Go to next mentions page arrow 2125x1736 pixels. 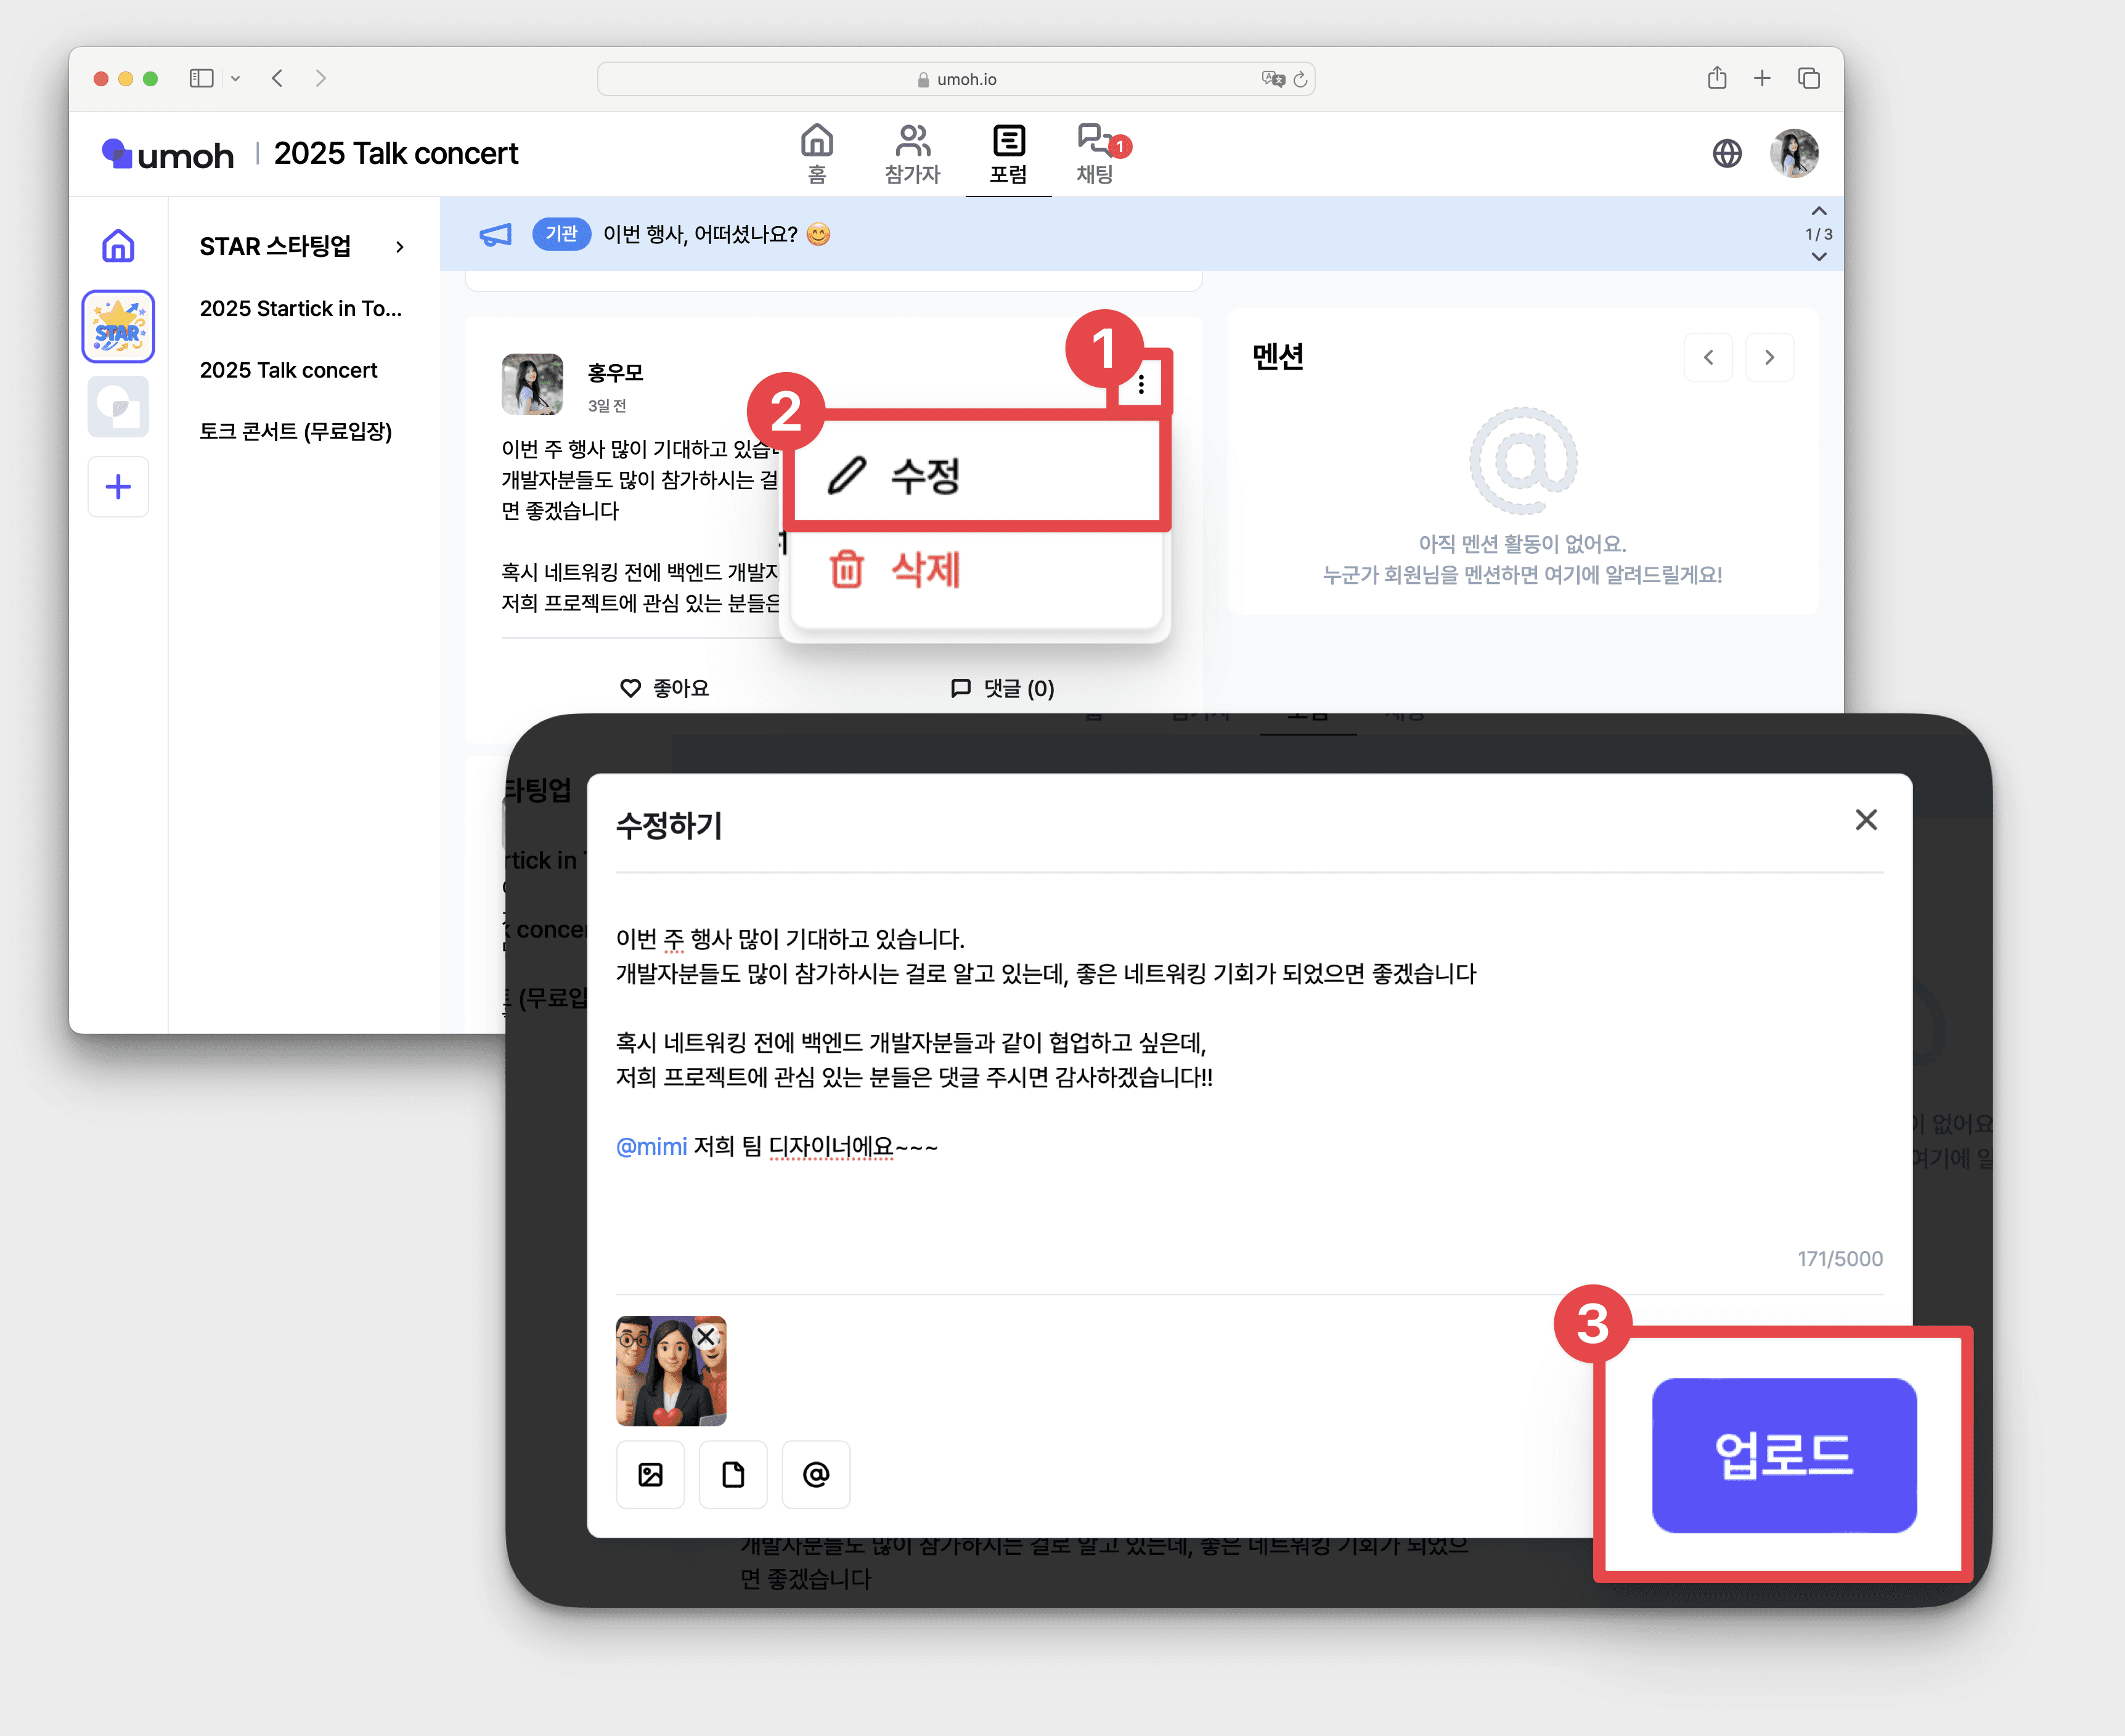click(1769, 357)
